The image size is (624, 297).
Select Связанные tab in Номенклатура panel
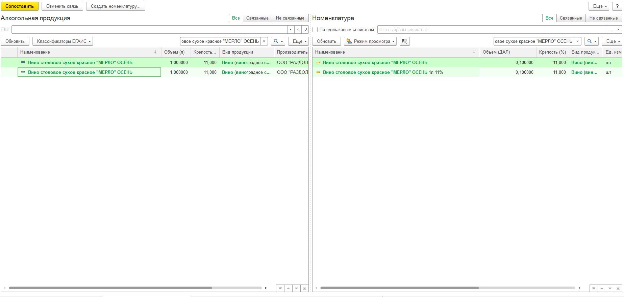tap(571, 18)
